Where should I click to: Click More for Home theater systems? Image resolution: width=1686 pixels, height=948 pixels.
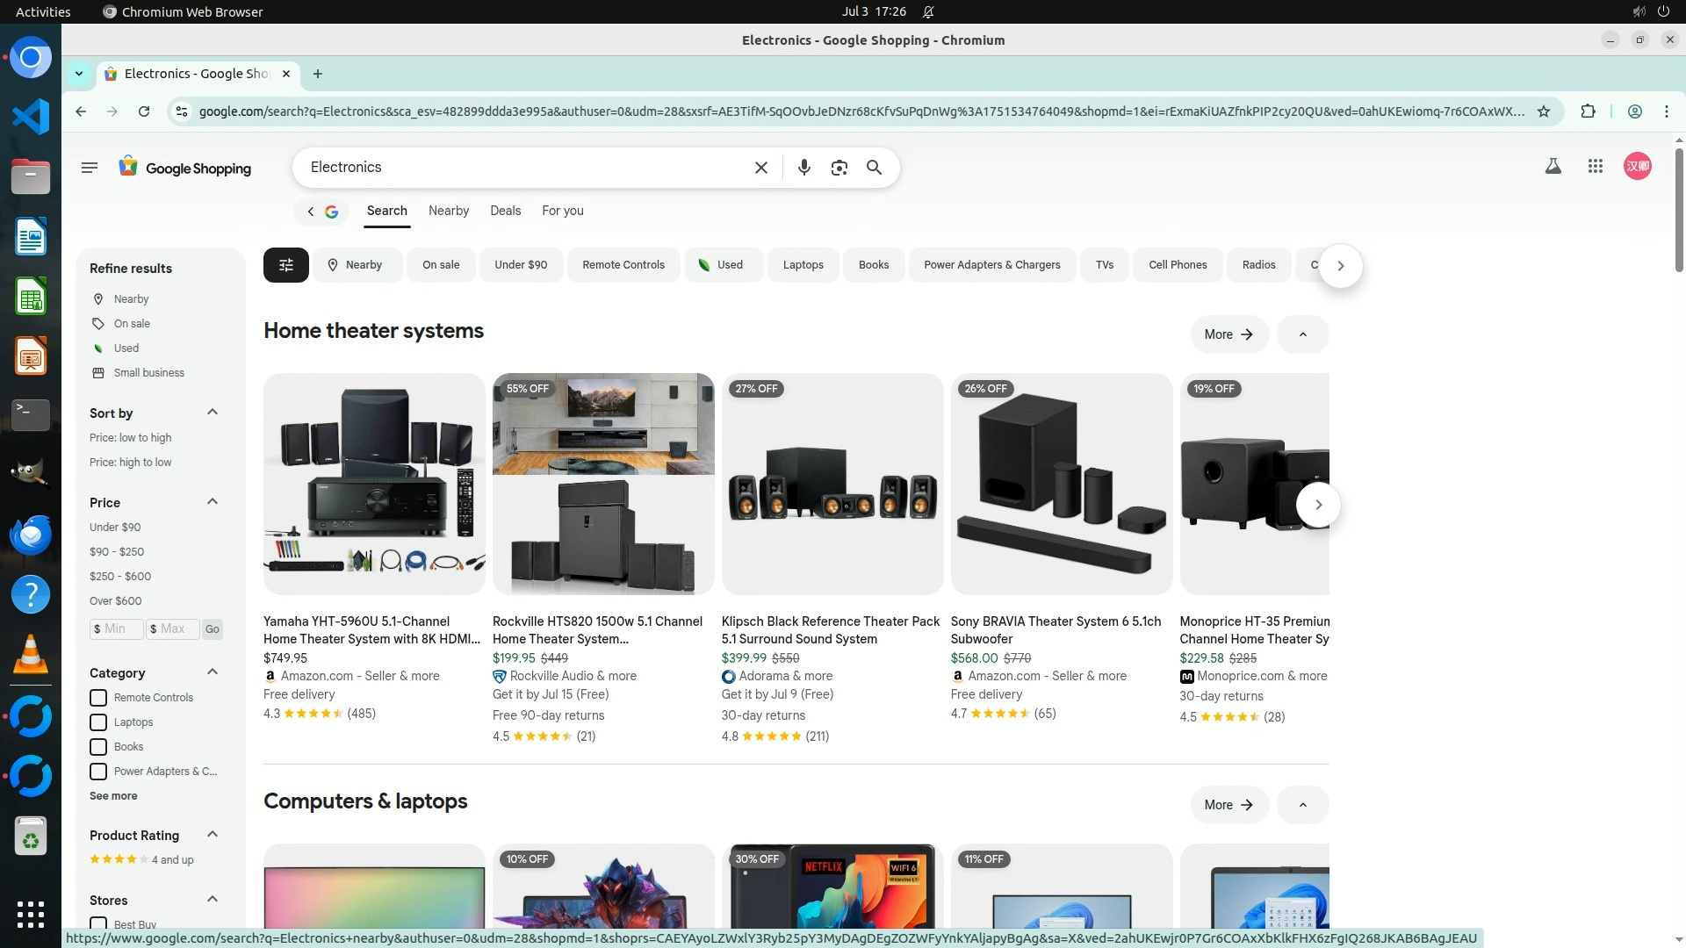pyautogui.click(x=1228, y=334)
